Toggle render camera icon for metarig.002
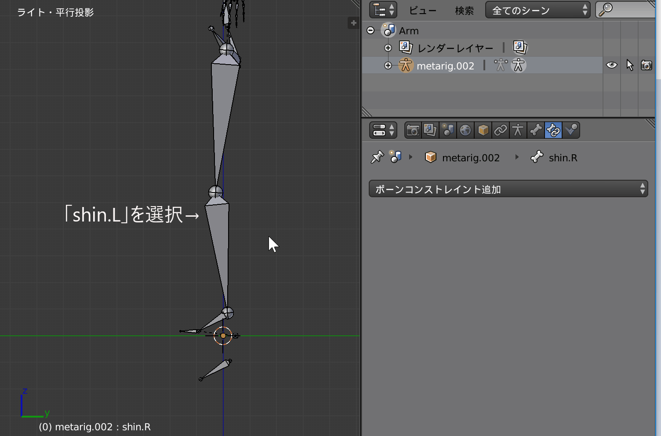 click(646, 65)
